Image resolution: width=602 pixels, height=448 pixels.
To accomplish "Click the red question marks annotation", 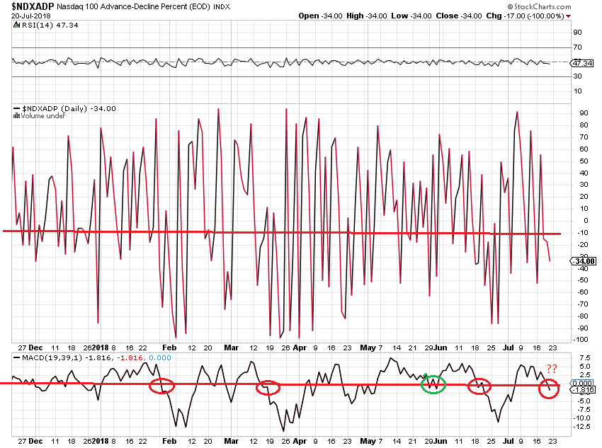I will pos(550,368).
